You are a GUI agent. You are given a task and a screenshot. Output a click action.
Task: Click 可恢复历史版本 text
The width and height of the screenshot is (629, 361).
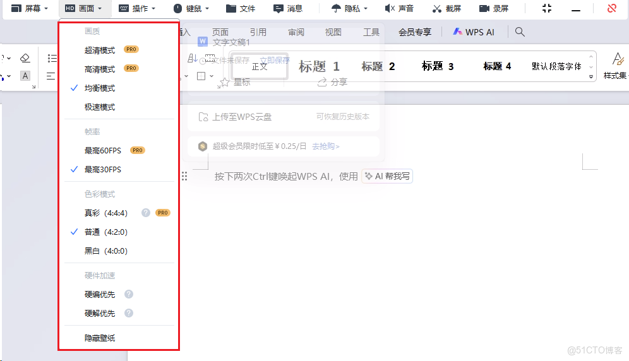(x=342, y=116)
